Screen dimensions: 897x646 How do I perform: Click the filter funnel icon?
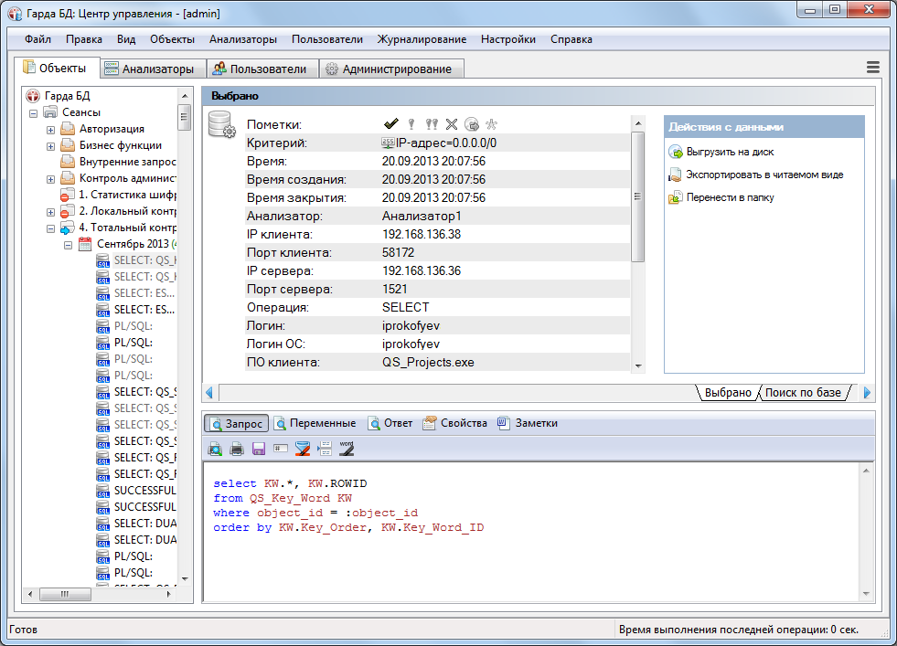pyautogui.click(x=303, y=449)
